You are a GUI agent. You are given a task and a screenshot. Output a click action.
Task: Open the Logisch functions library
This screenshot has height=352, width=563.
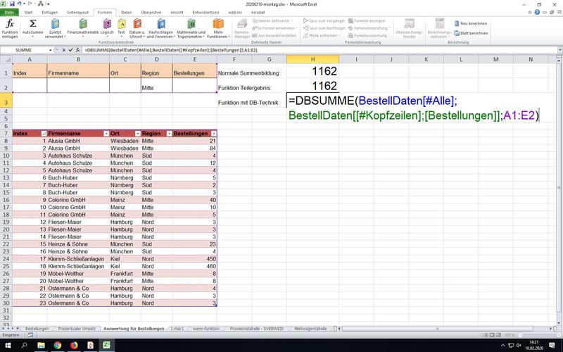click(106, 27)
